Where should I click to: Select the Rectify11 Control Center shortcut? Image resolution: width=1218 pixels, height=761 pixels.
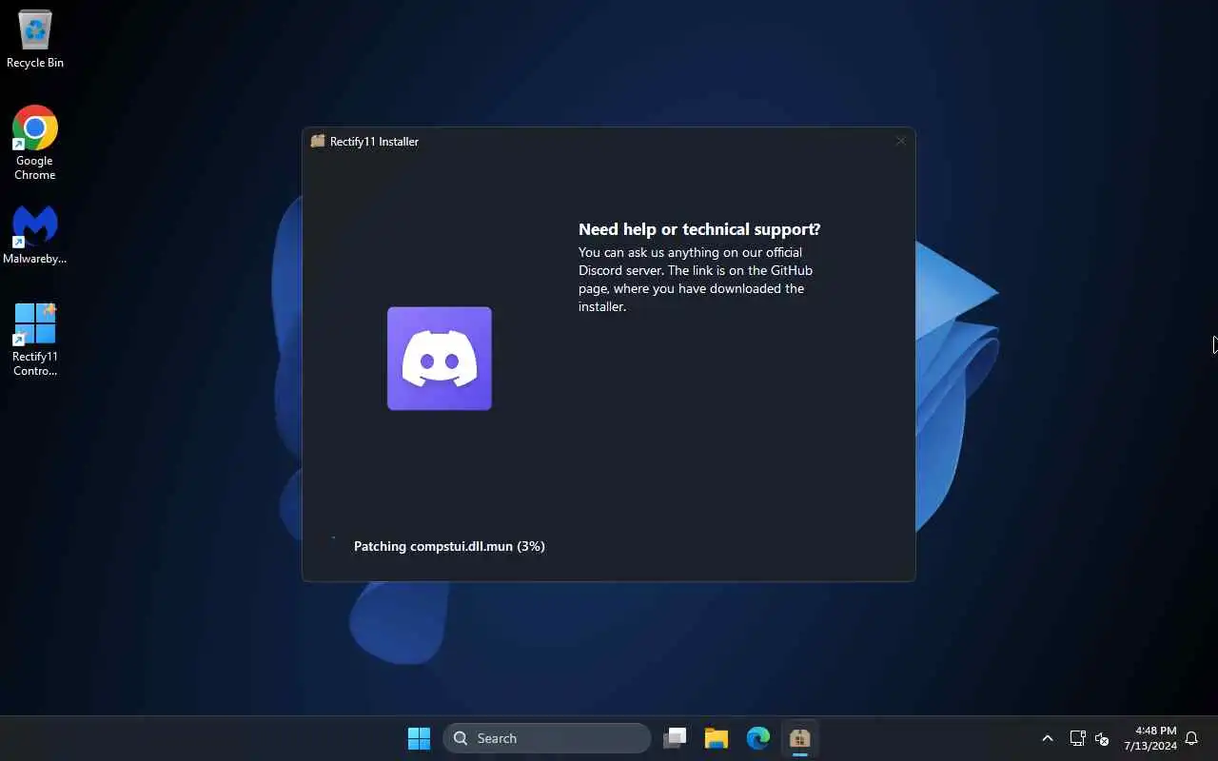[35, 340]
